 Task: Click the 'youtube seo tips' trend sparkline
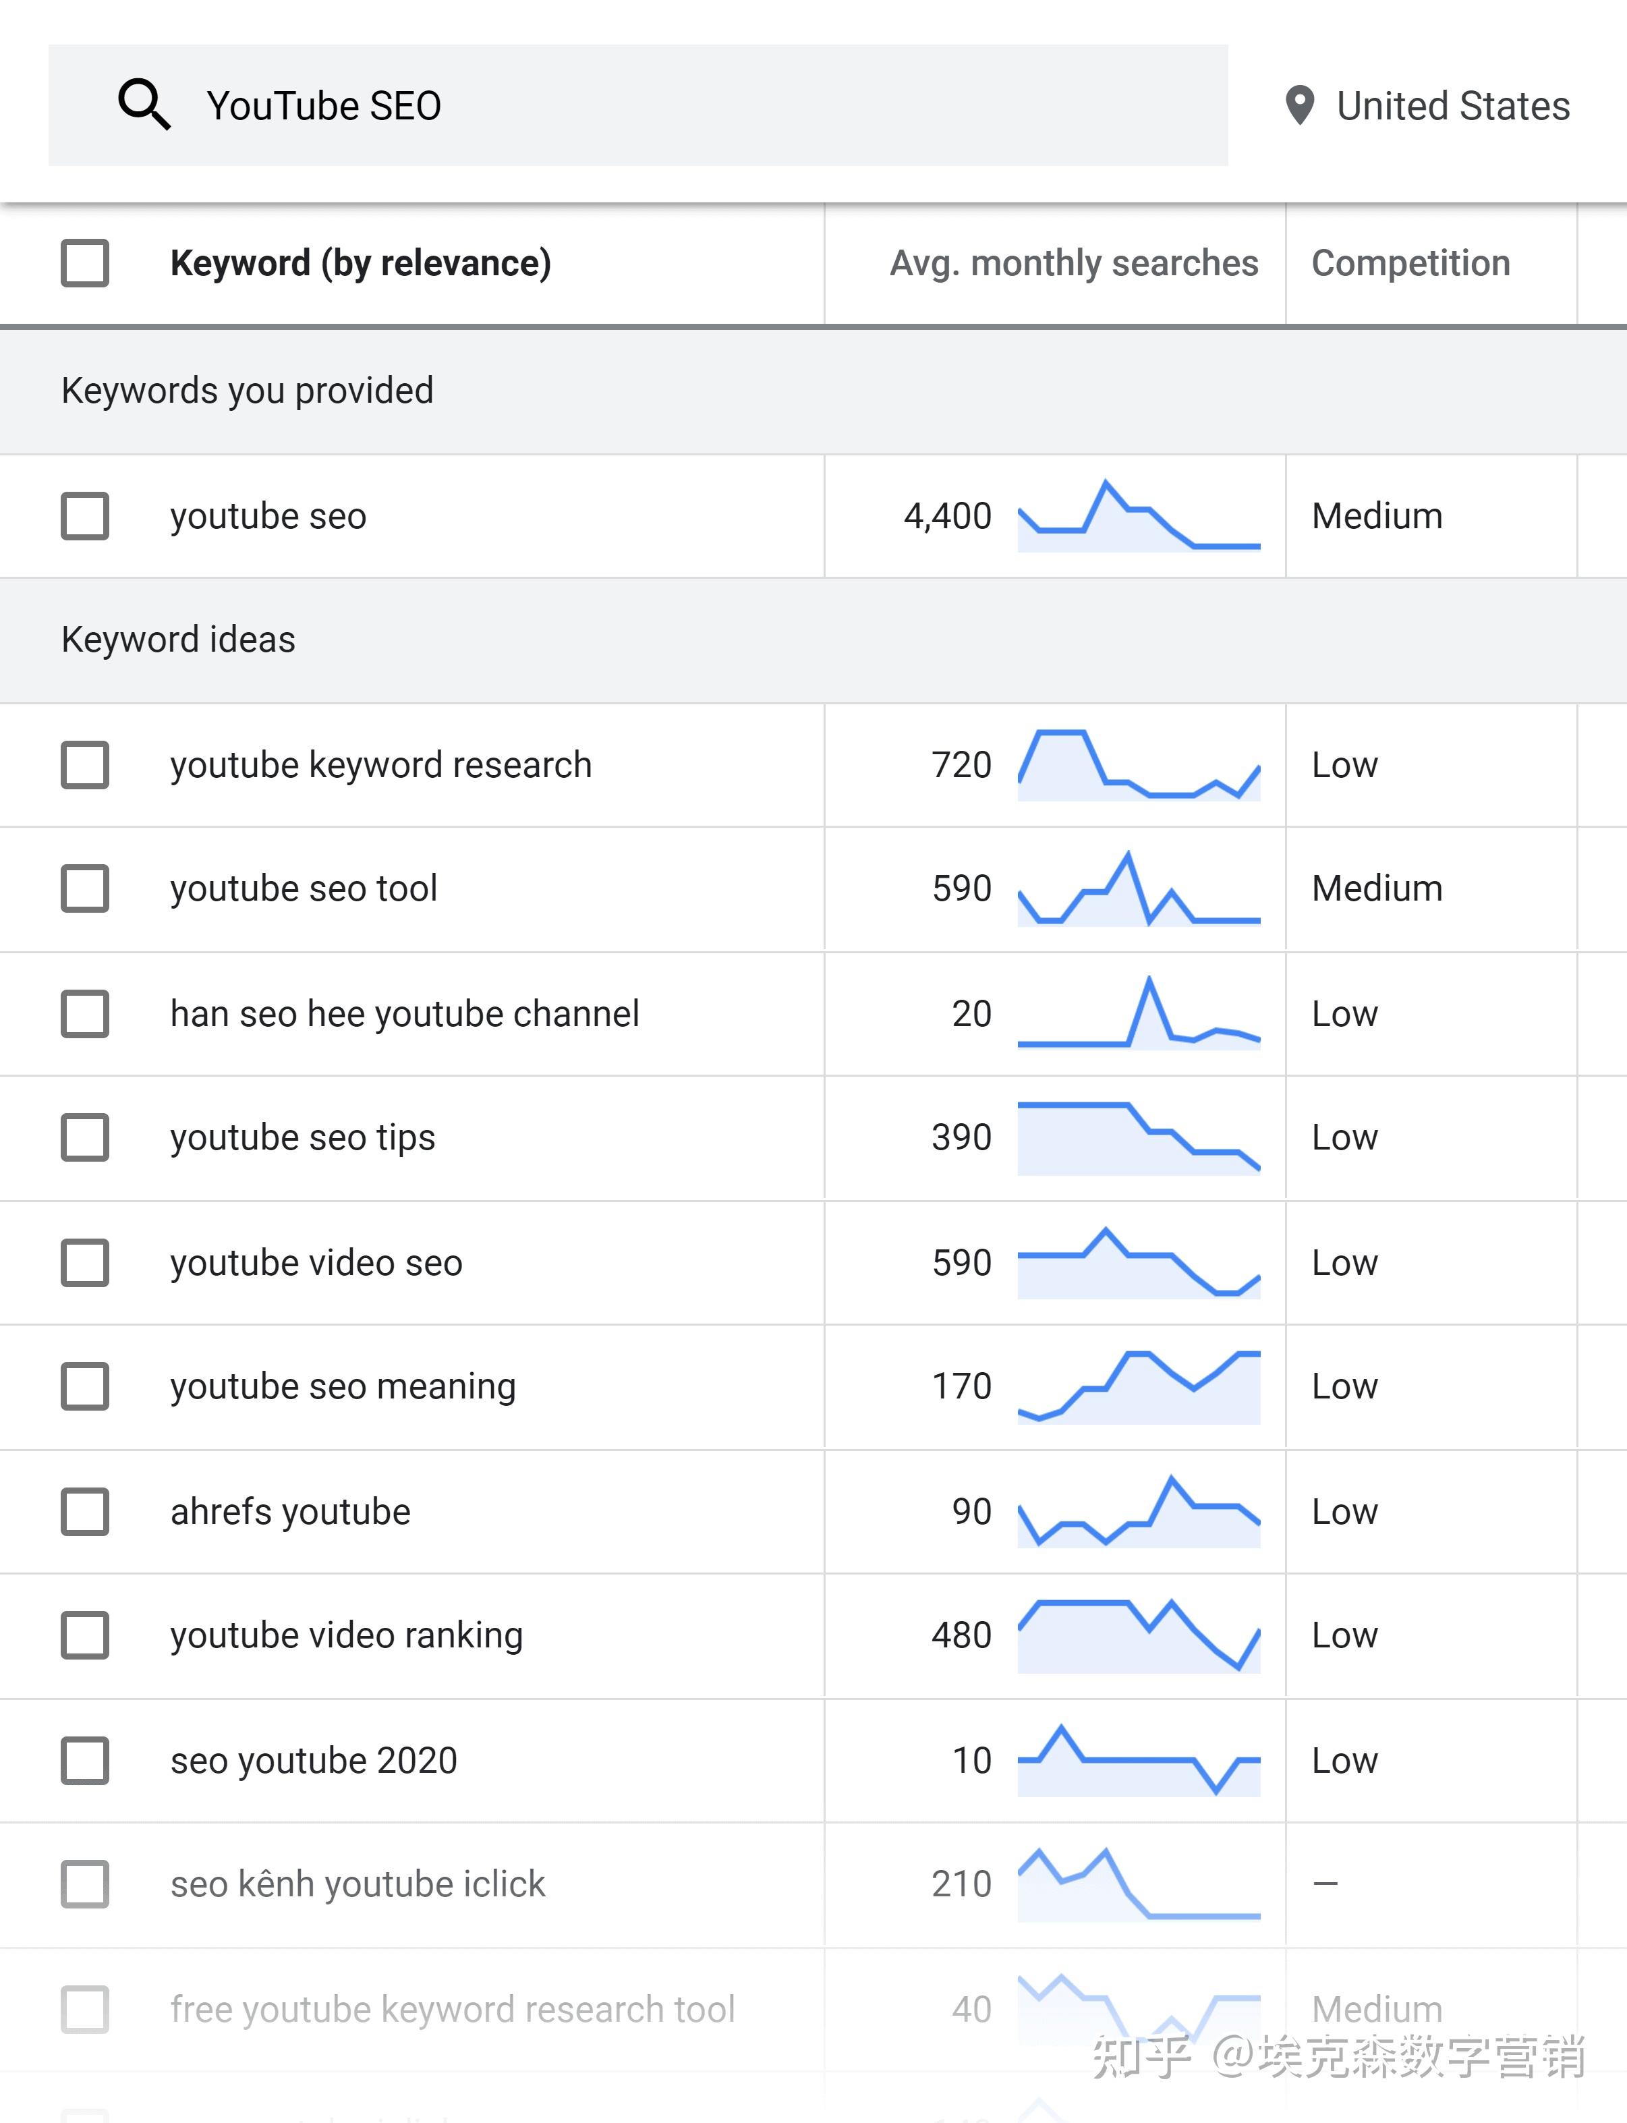pyautogui.click(x=1138, y=1138)
